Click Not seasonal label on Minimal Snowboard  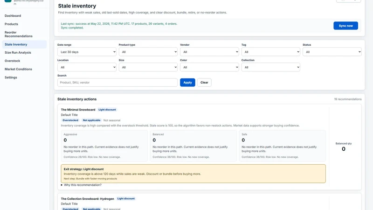tap(112, 120)
